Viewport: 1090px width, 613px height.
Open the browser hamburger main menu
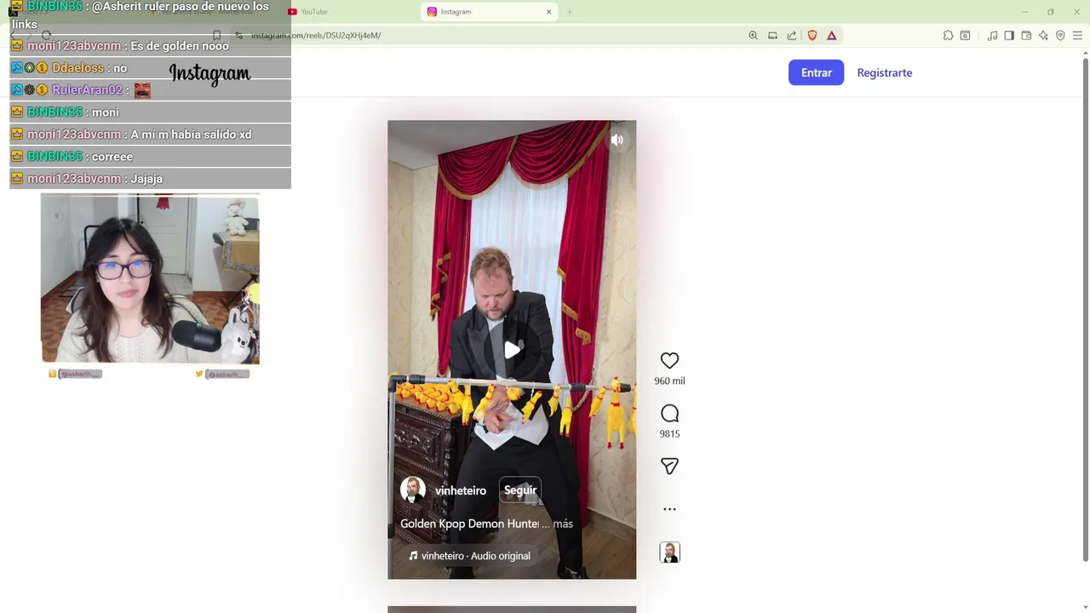[x=1077, y=36]
